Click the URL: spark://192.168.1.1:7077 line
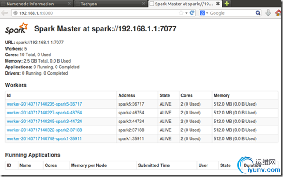Image resolution: width=283 pixels, height=177 pixels. [x=34, y=43]
